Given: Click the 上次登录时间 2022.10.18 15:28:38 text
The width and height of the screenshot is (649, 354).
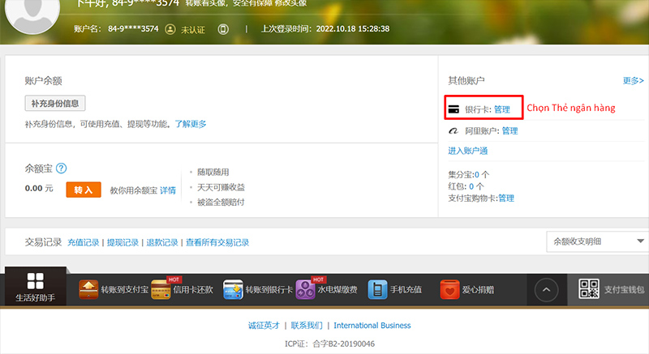Looking at the screenshot, I should coord(325,29).
